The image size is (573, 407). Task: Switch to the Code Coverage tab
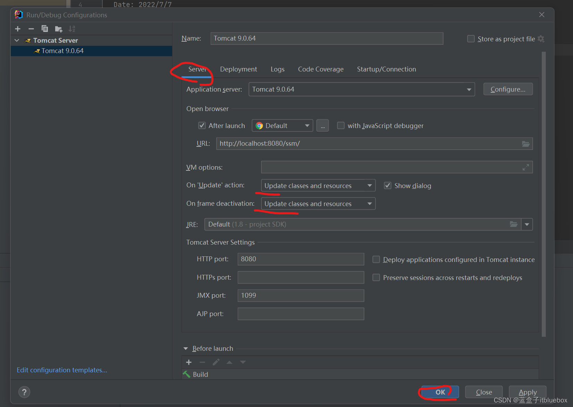(x=321, y=69)
